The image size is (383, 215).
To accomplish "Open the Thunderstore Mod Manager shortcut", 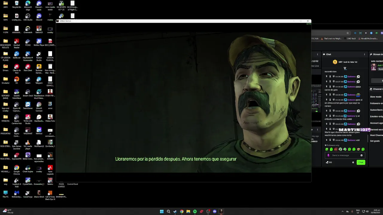I will click(39, 94).
